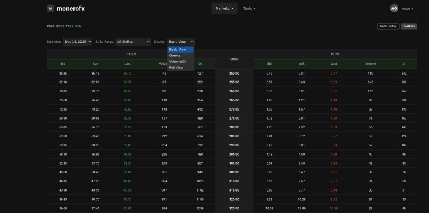This screenshot has height=213, width=429.
Task: Click put bid price 5.01
Action: (x=269, y=163)
